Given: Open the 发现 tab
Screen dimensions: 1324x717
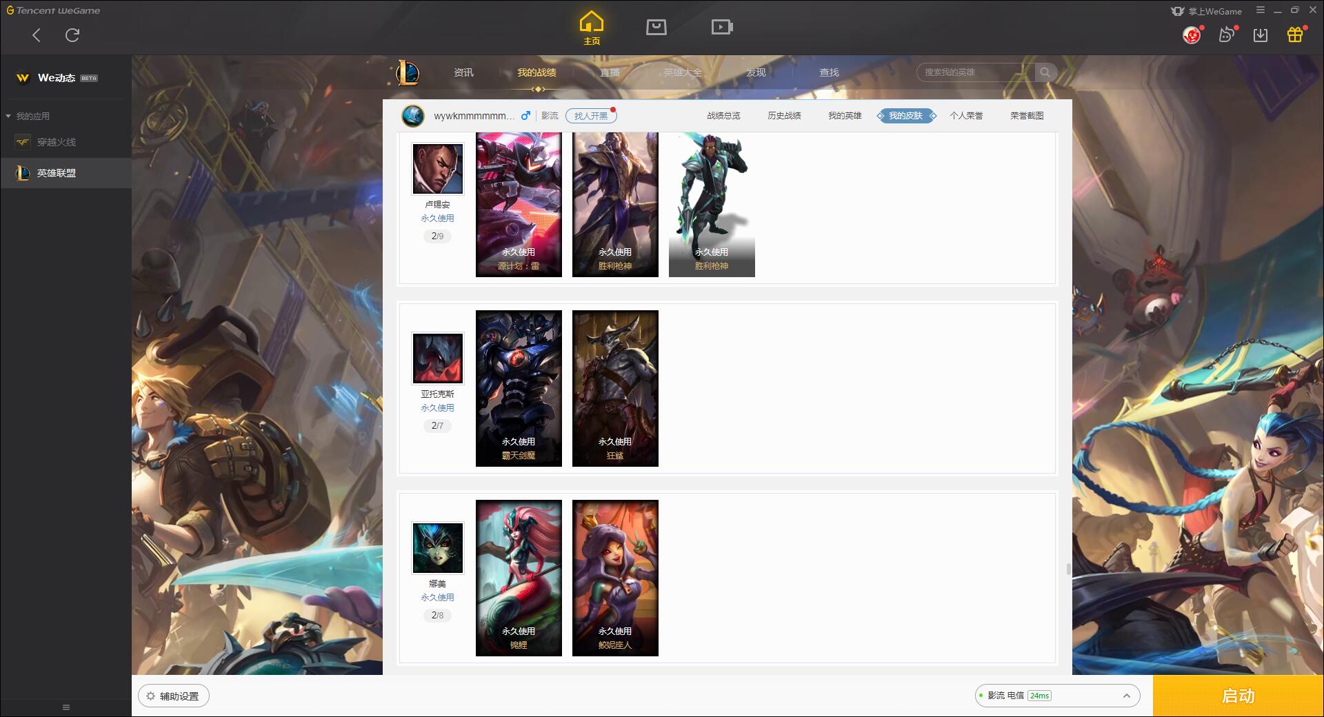Looking at the screenshot, I should point(756,72).
